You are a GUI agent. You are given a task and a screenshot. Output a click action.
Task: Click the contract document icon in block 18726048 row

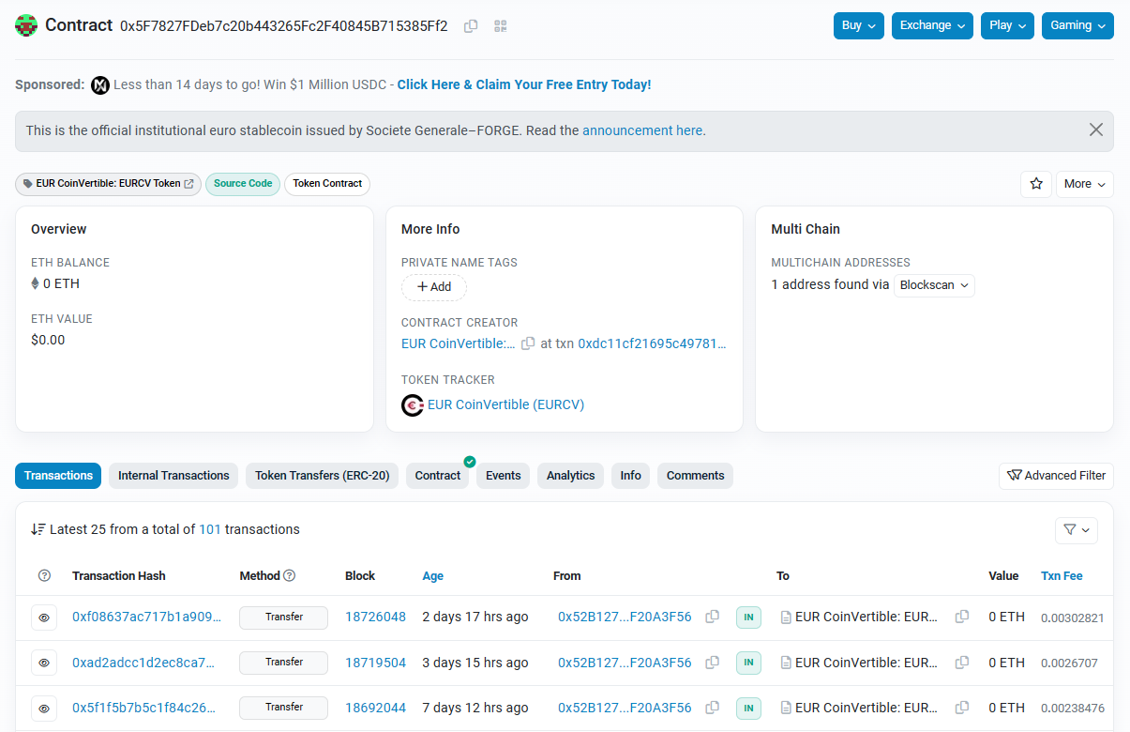[786, 618]
